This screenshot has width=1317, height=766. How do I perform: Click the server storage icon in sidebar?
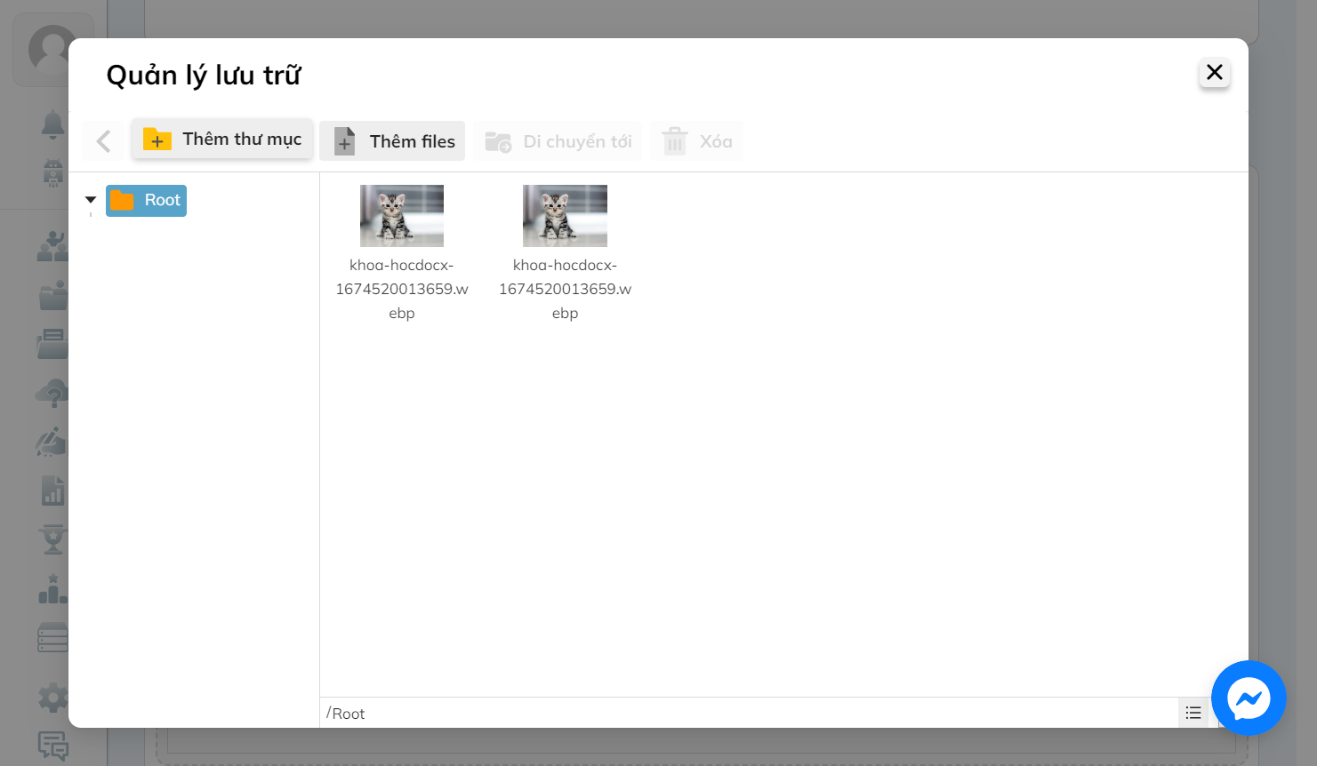point(53,638)
